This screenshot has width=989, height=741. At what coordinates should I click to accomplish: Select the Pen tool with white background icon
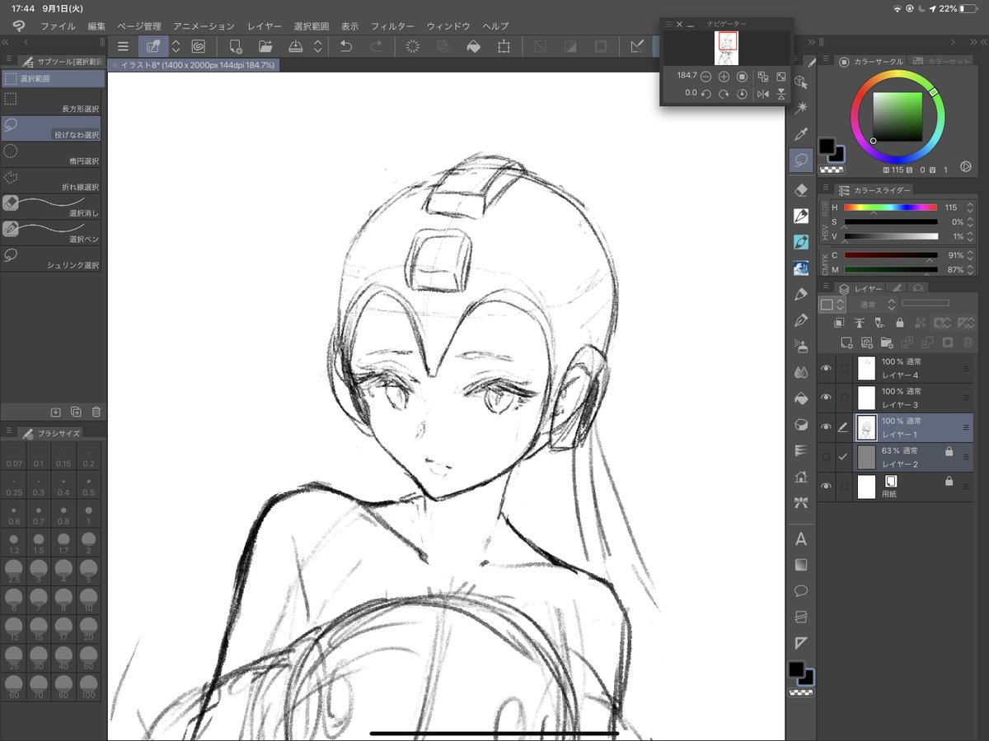(x=800, y=216)
